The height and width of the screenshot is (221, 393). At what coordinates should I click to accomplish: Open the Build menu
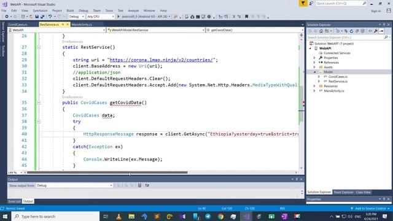70,10
